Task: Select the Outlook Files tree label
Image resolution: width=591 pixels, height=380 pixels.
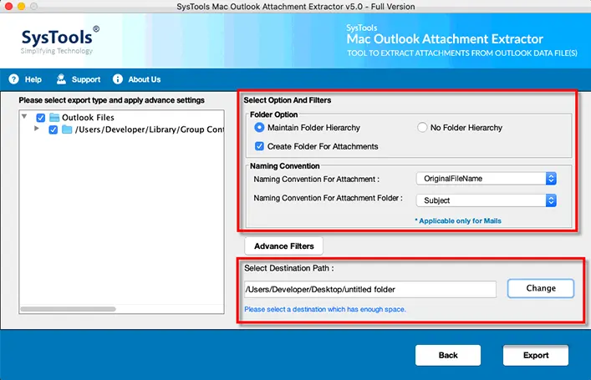Action: [x=88, y=118]
